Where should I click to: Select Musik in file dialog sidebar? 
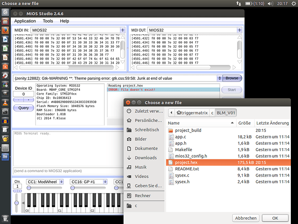click(145, 167)
